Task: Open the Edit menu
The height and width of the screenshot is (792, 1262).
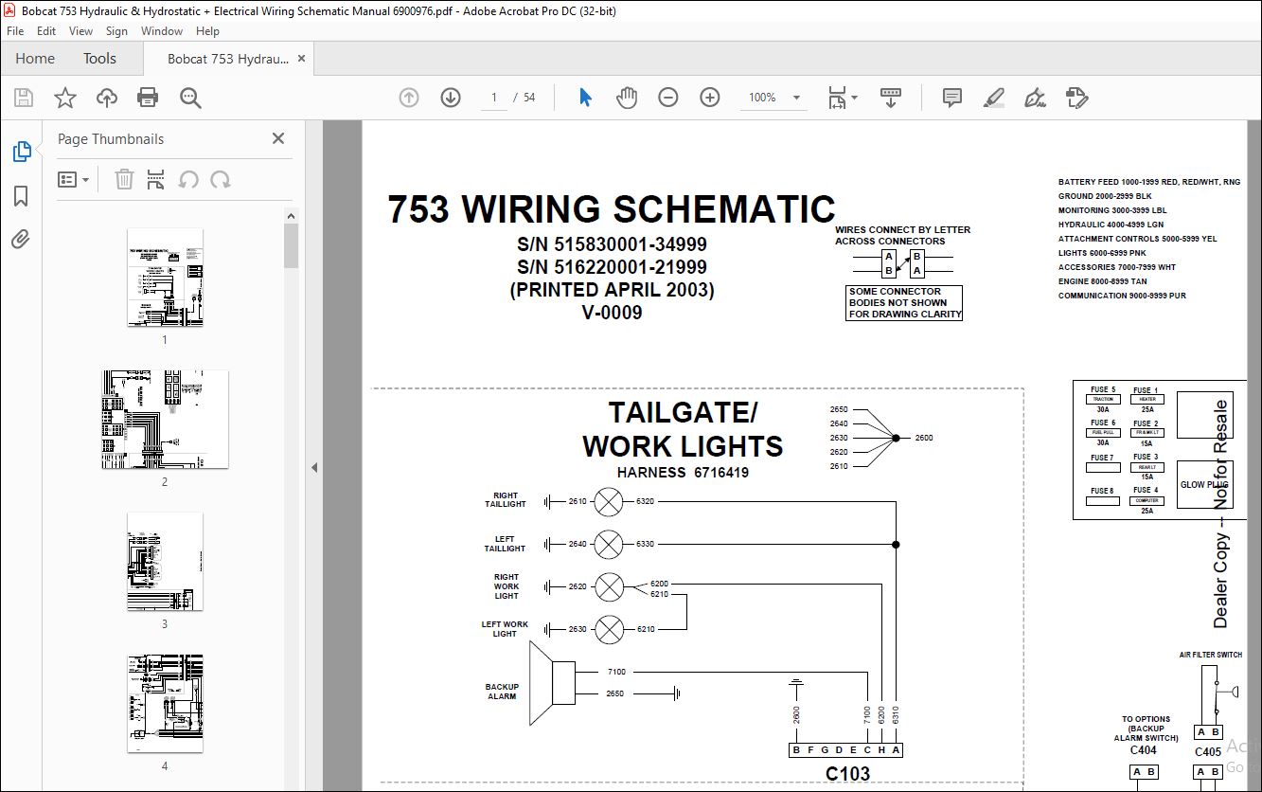Action: [x=46, y=31]
